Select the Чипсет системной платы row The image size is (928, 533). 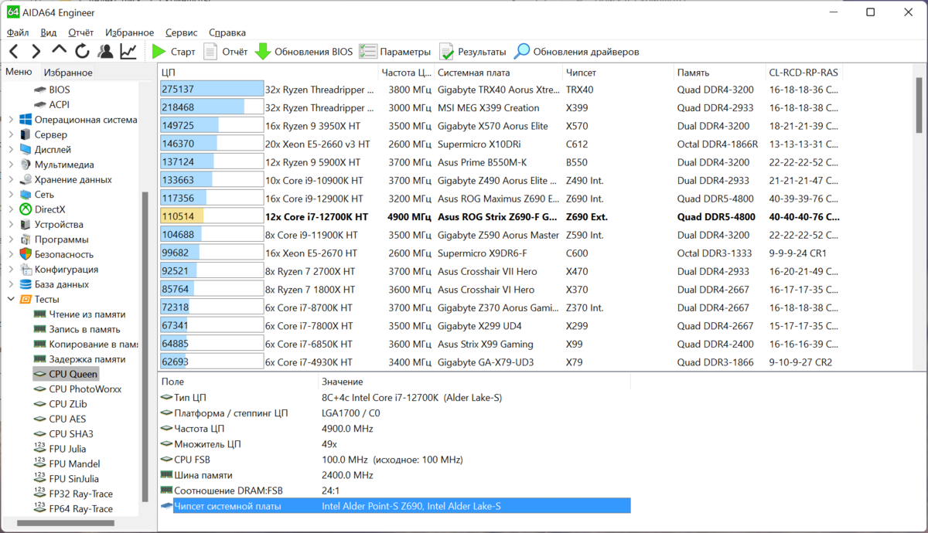394,506
